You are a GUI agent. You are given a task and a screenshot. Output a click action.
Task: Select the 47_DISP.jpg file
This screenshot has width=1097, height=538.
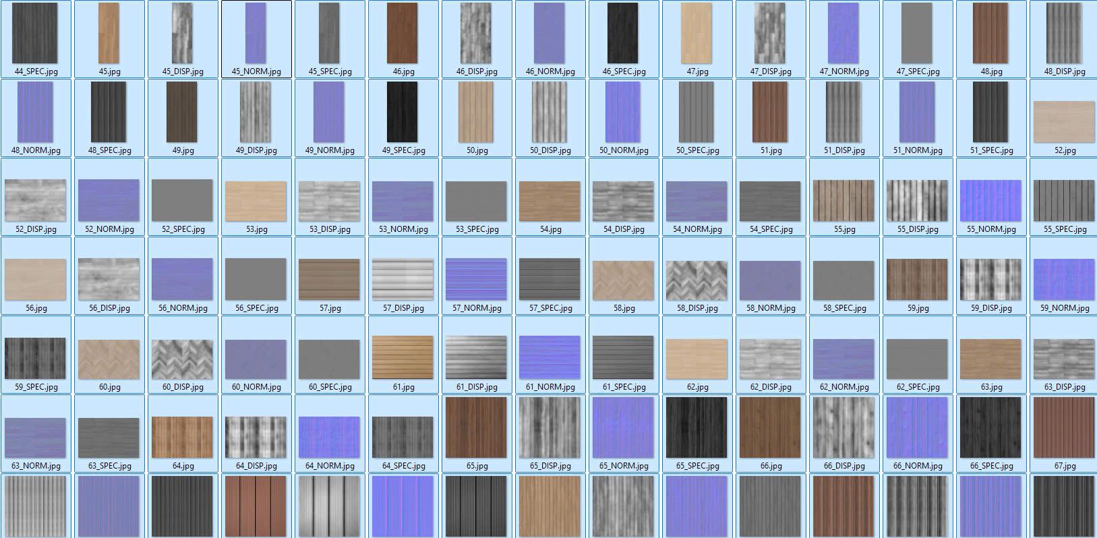pyautogui.click(x=771, y=33)
